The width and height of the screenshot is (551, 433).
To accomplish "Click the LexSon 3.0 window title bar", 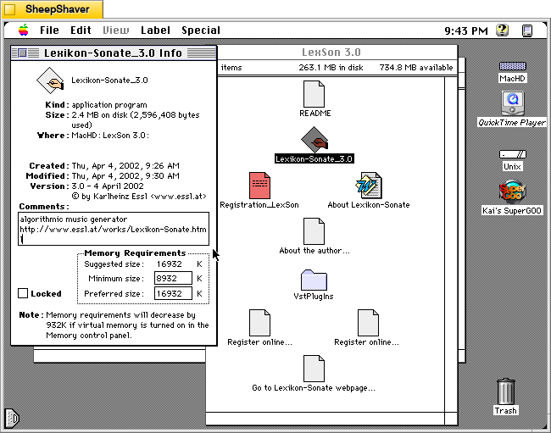I will click(x=331, y=53).
